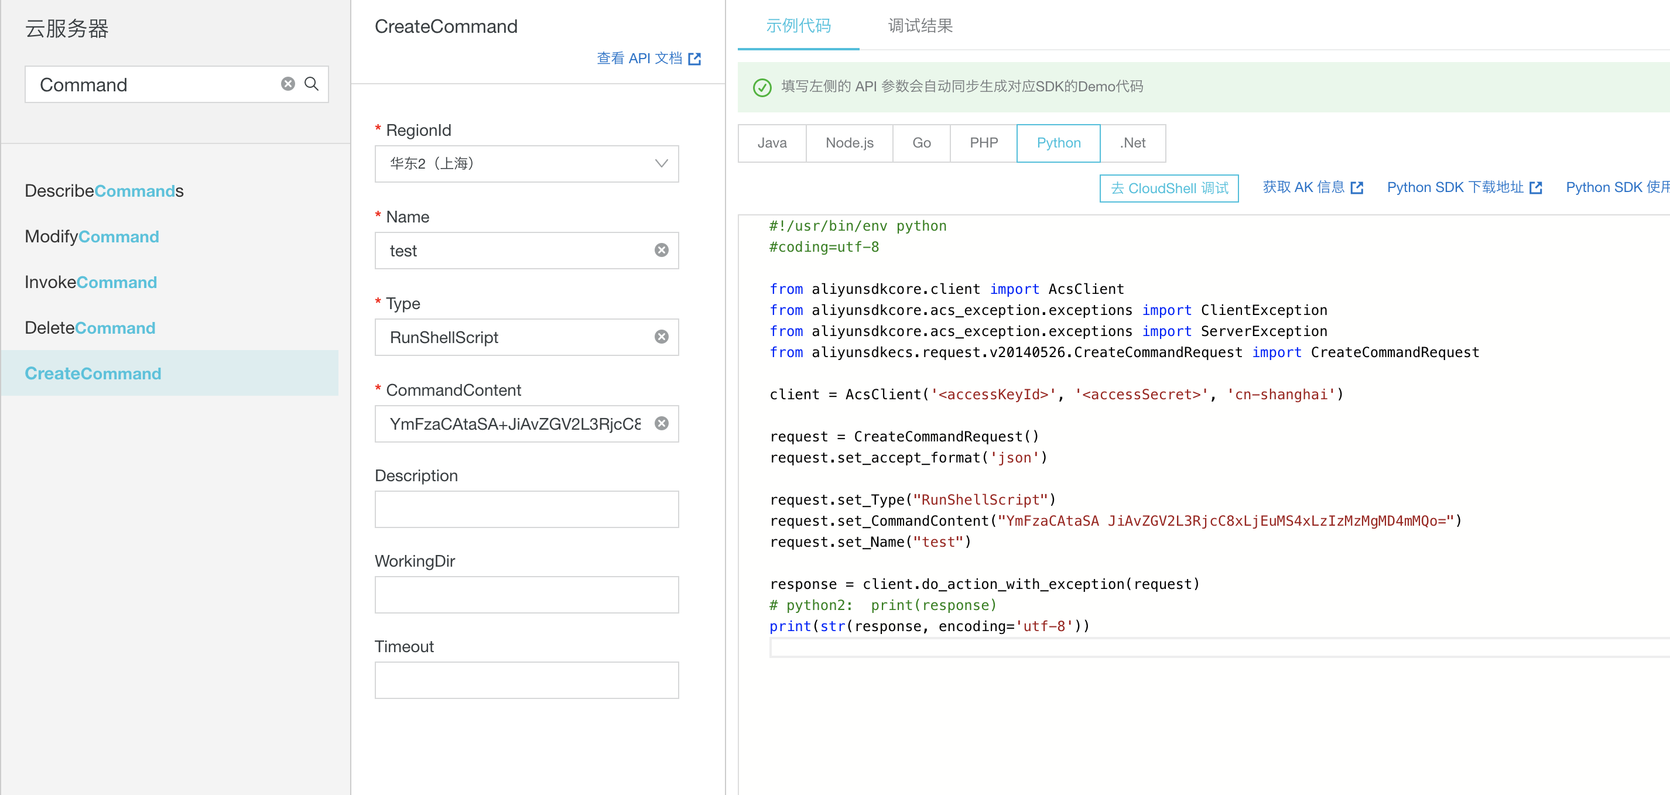
Task: Click the search magnifier icon
Action: click(312, 84)
